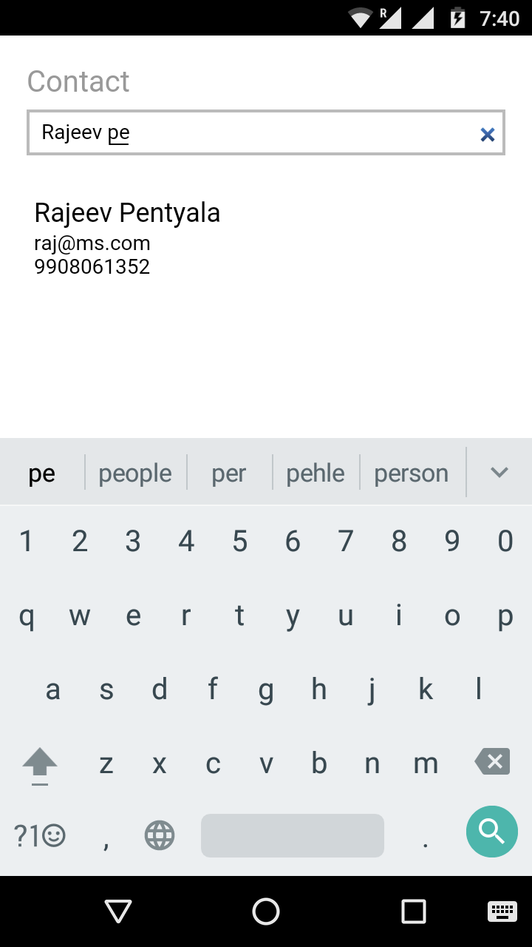This screenshot has width=532, height=947.
Task: Open recent apps overview
Action: (414, 911)
